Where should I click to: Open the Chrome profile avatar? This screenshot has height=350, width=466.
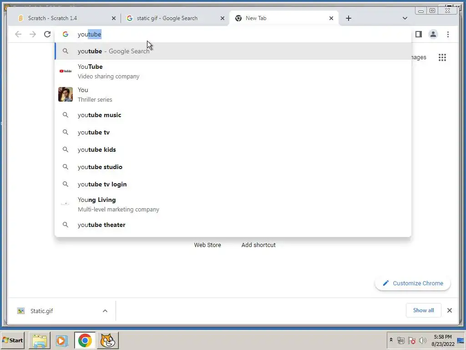click(x=433, y=34)
